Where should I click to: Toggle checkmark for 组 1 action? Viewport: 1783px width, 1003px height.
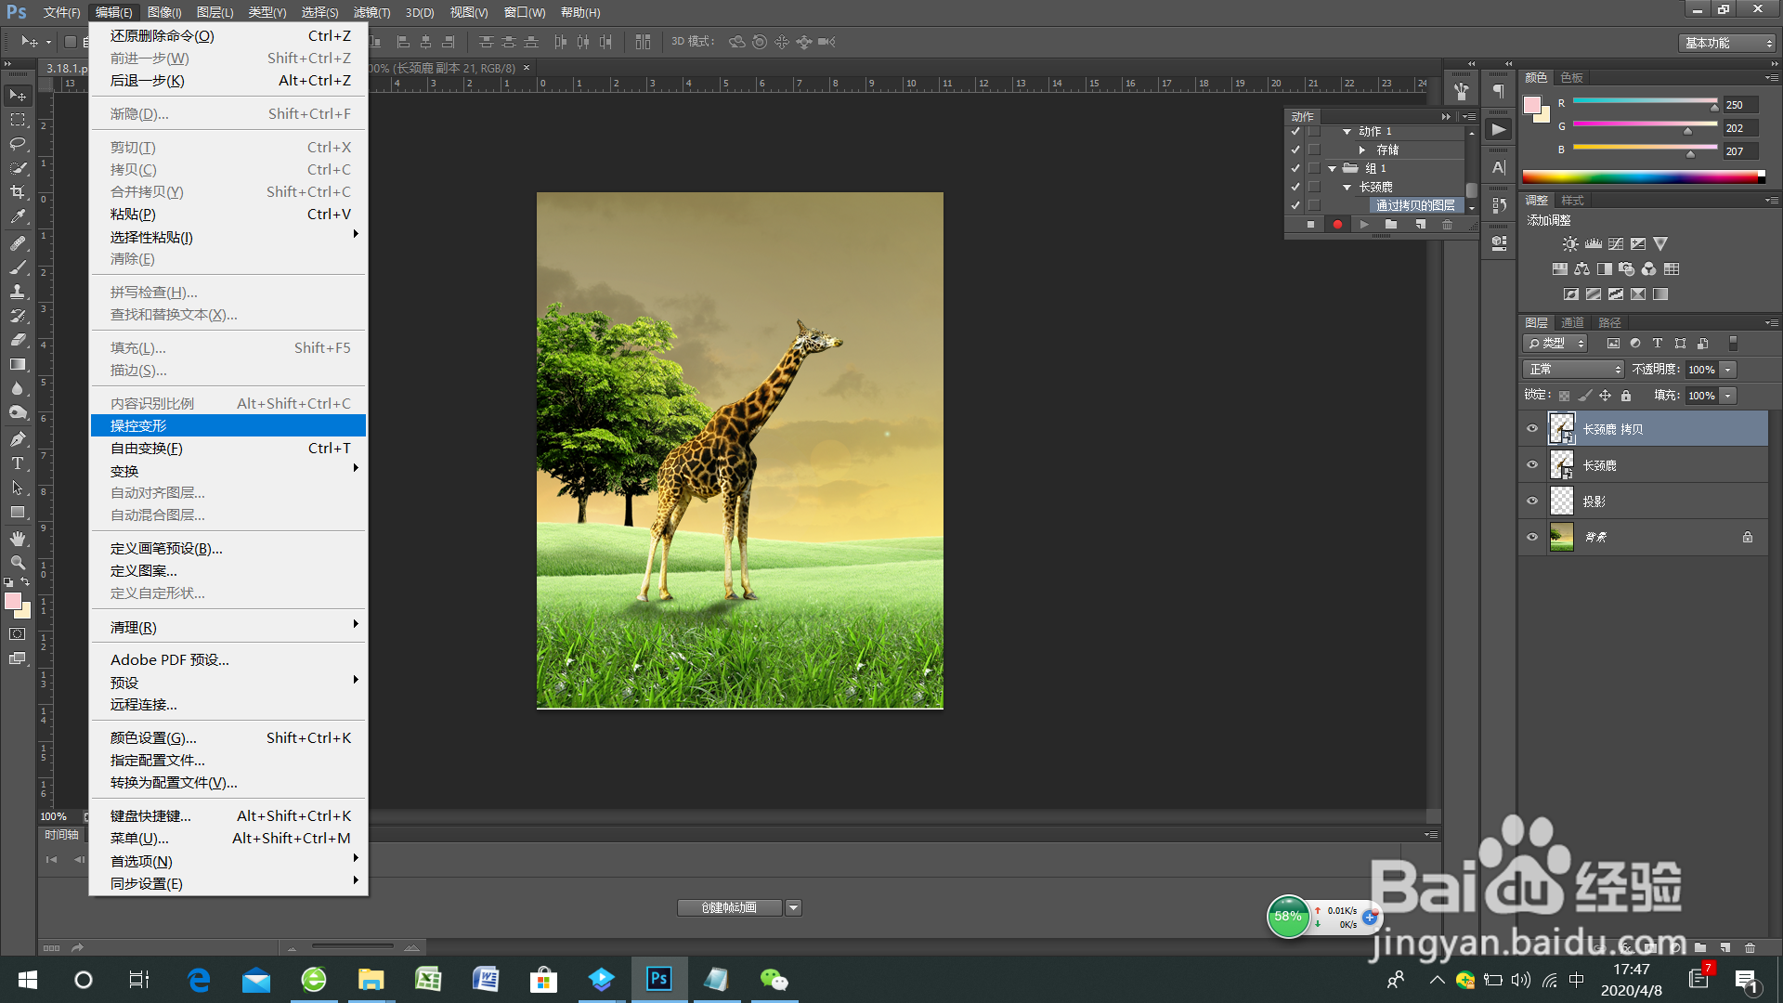pyautogui.click(x=1295, y=168)
